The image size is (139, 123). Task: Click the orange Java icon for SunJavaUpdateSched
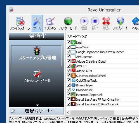pyautogui.click(x=74, y=75)
